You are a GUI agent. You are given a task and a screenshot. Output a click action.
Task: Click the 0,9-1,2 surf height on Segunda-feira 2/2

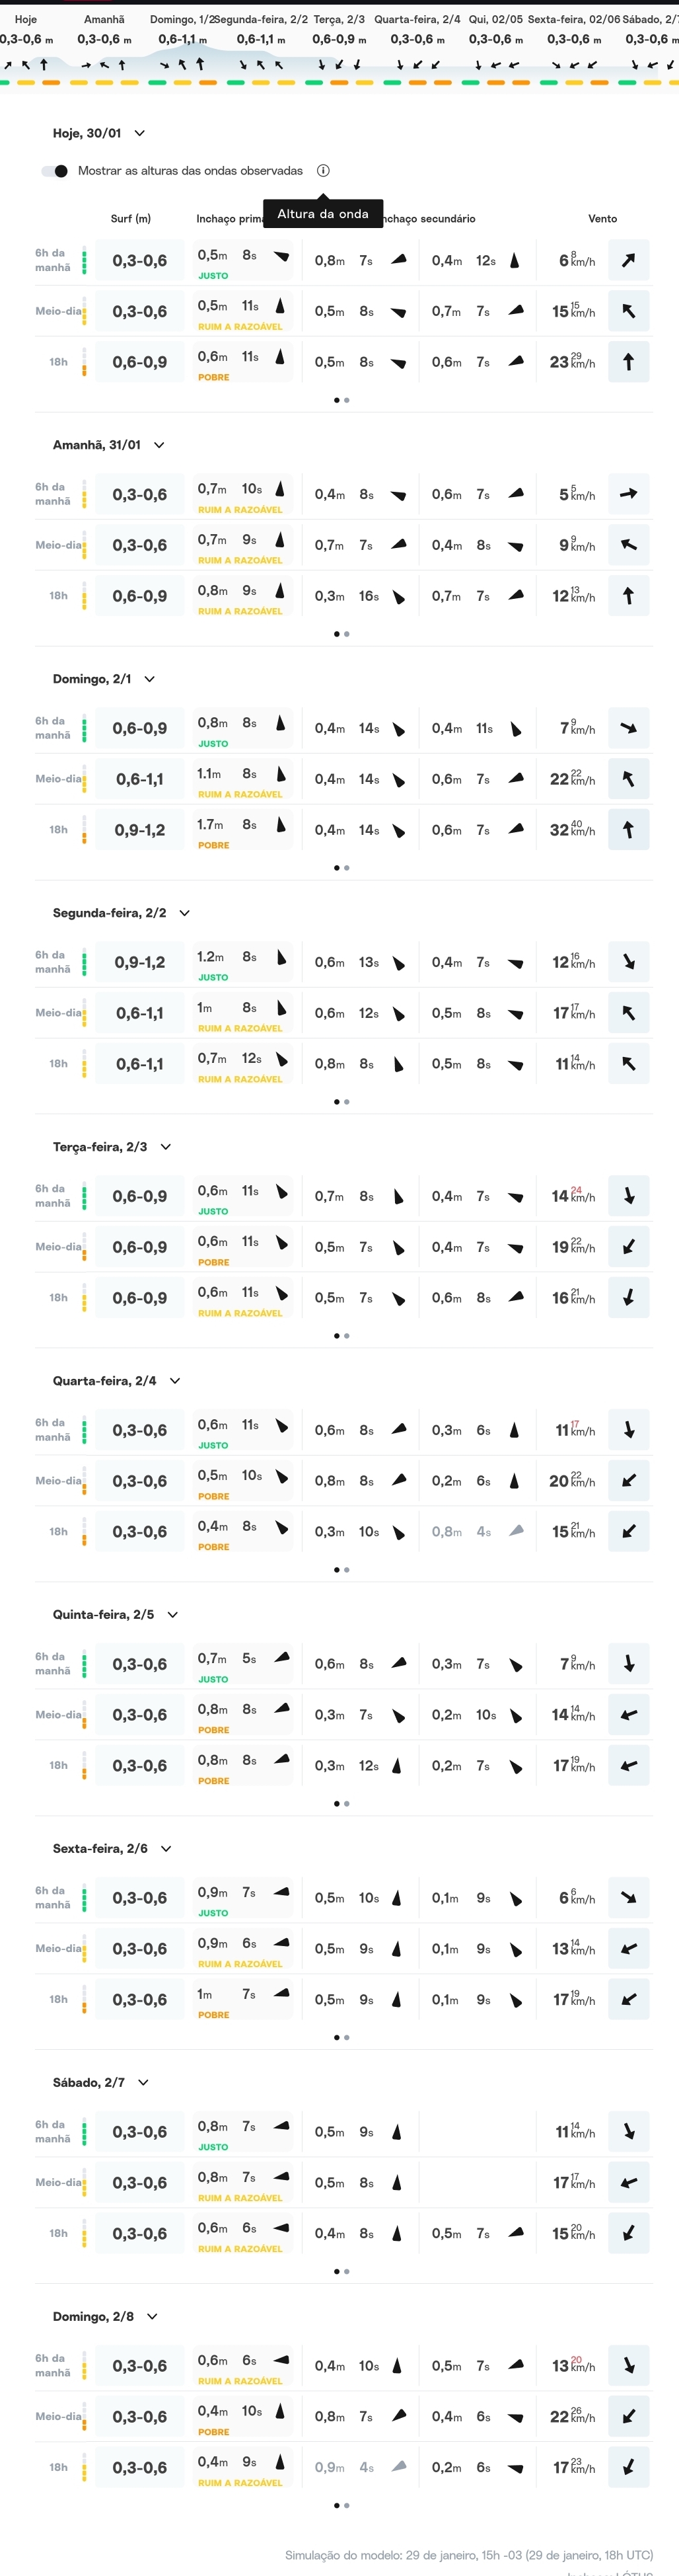coord(140,962)
